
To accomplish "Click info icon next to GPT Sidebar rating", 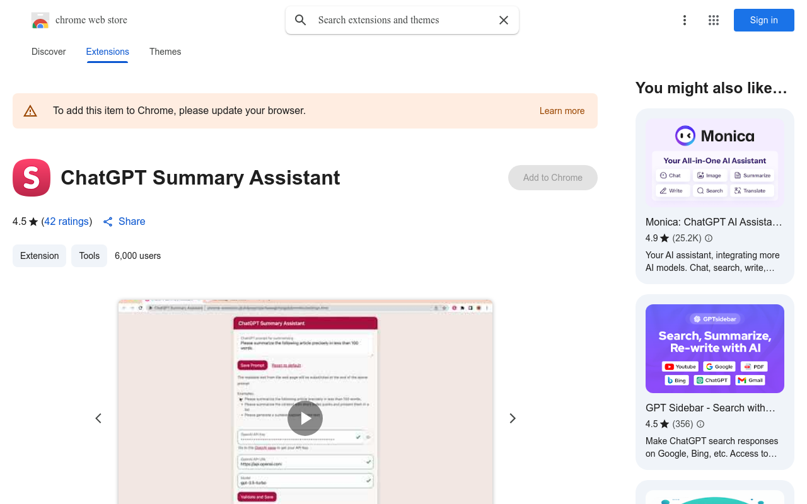I will tap(700, 424).
